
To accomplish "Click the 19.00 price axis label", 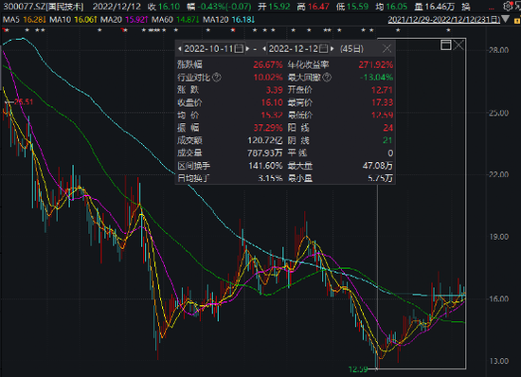I will tap(498, 237).
